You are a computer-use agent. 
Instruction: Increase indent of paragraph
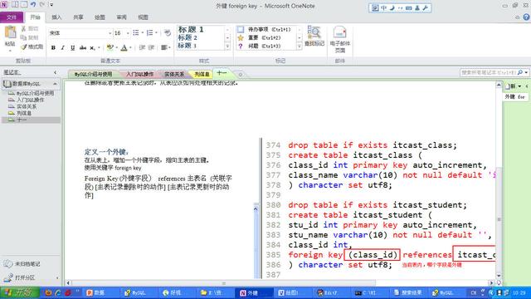pyautogui.click(x=151, y=48)
